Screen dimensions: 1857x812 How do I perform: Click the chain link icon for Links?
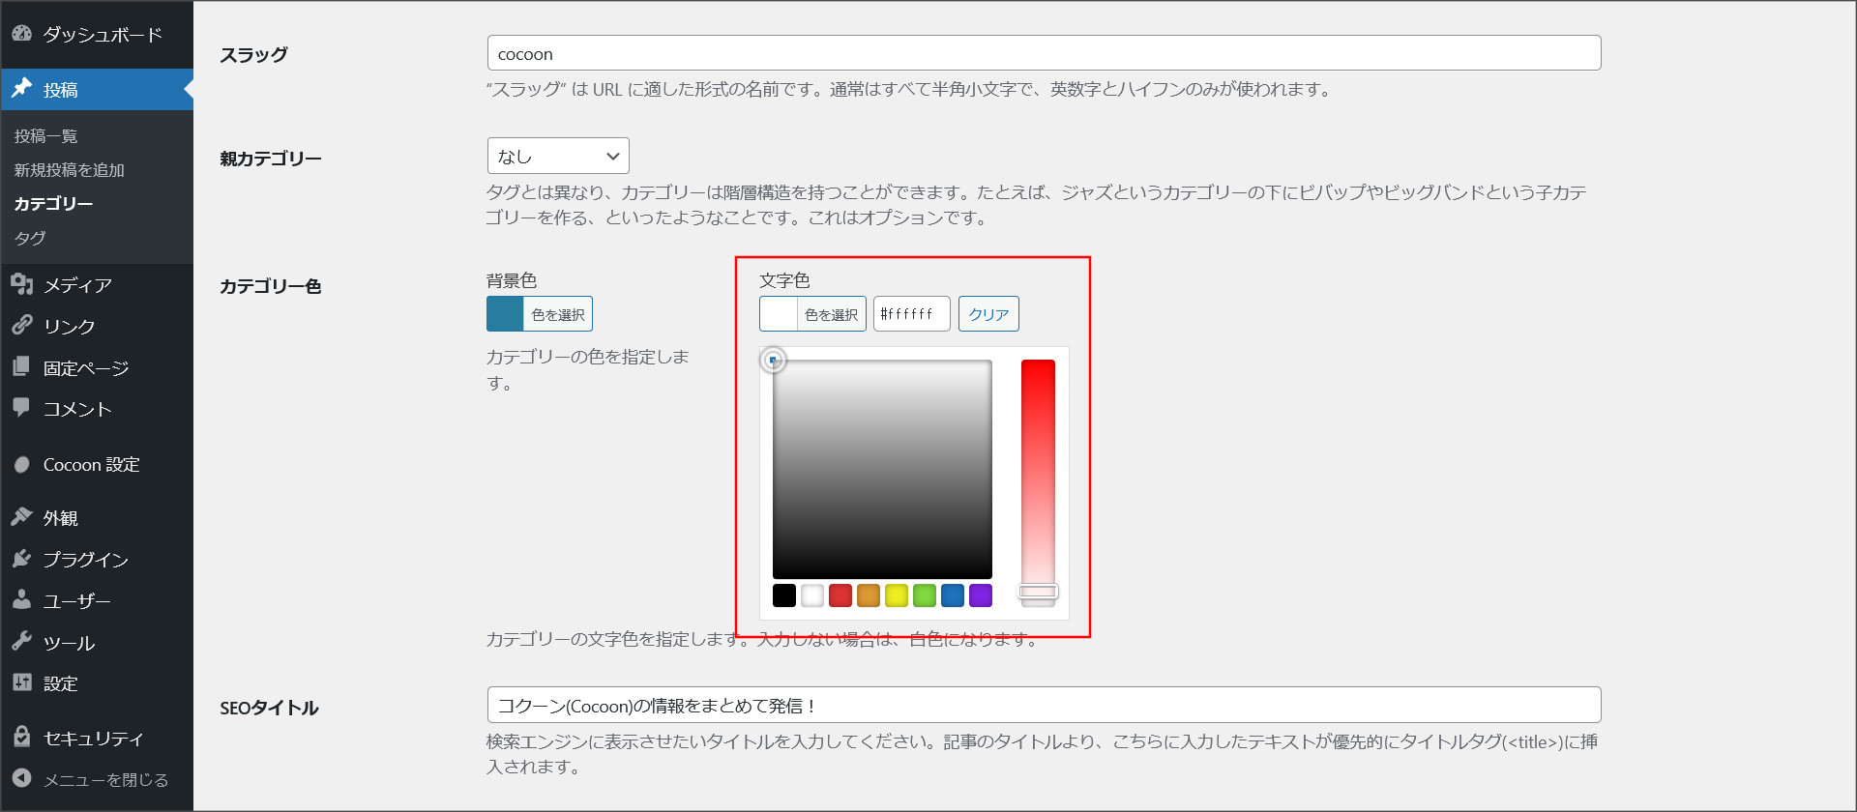[22, 326]
